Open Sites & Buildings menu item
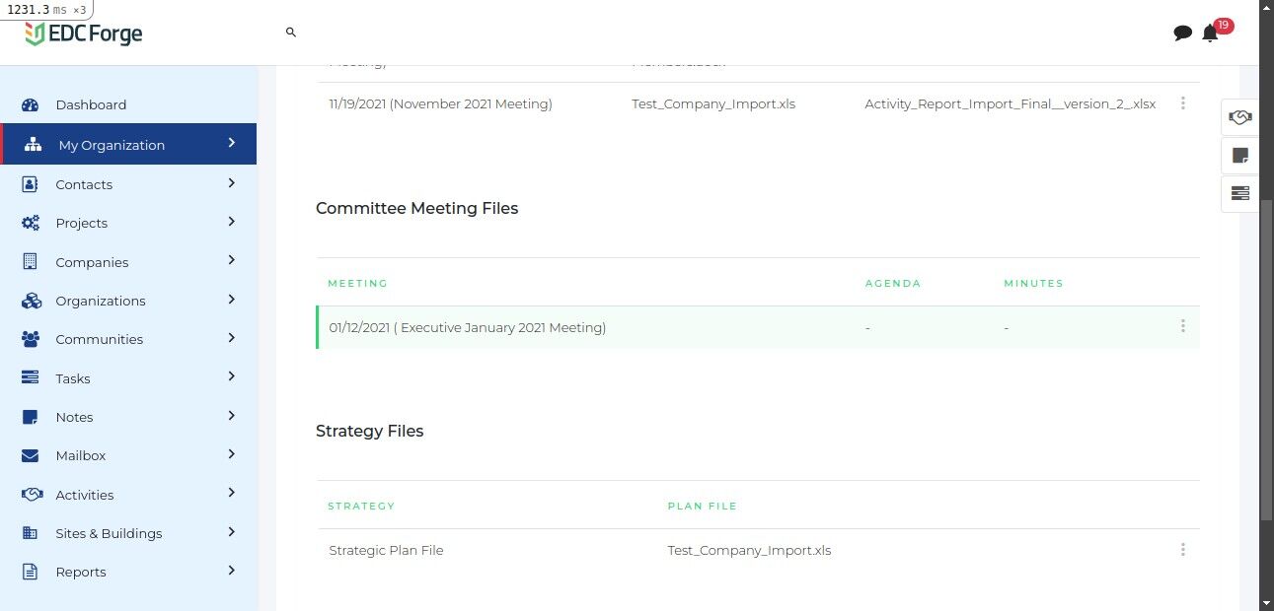The width and height of the screenshot is (1274, 611). click(109, 533)
